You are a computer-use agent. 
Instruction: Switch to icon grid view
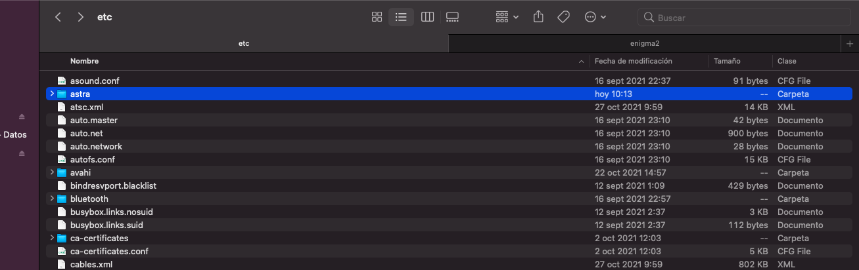pos(377,17)
